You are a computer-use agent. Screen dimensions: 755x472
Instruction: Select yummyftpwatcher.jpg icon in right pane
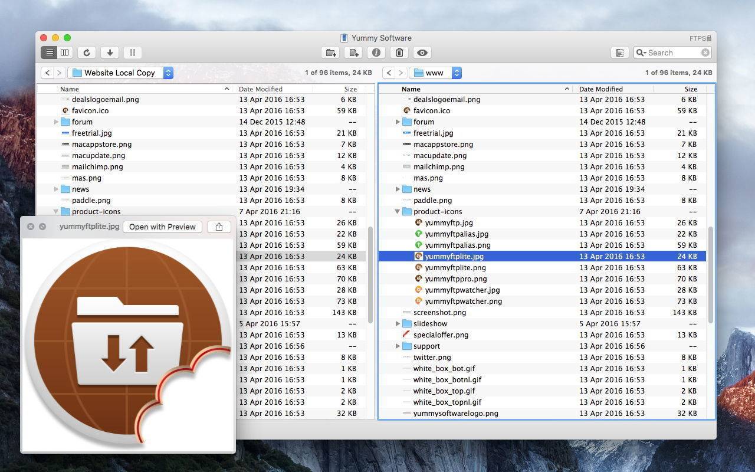click(419, 290)
